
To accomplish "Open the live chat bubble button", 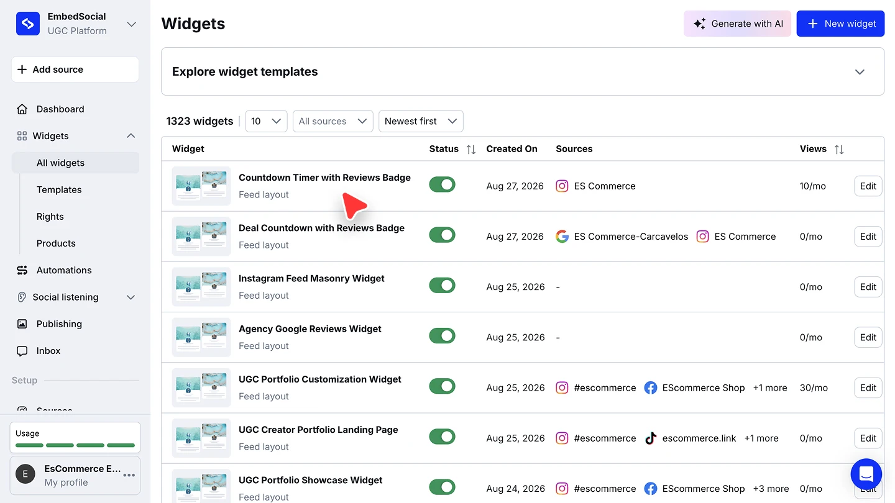I will click(866, 474).
